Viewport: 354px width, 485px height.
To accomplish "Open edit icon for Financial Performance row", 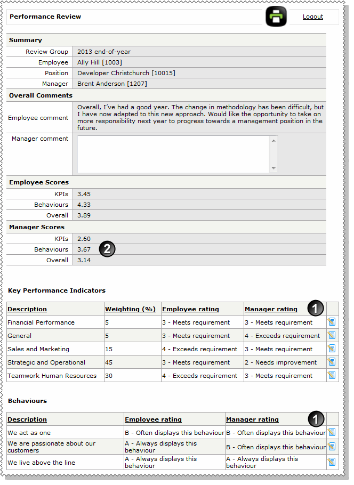I will coord(332,322).
